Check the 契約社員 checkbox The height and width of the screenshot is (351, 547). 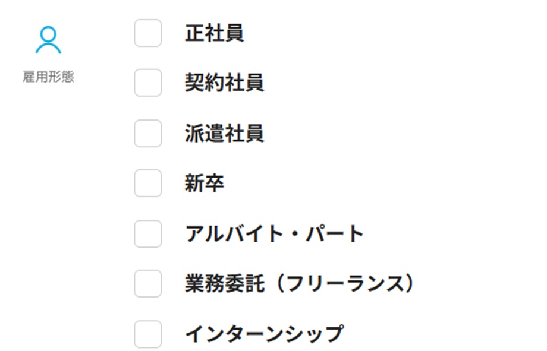pyautogui.click(x=148, y=83)
